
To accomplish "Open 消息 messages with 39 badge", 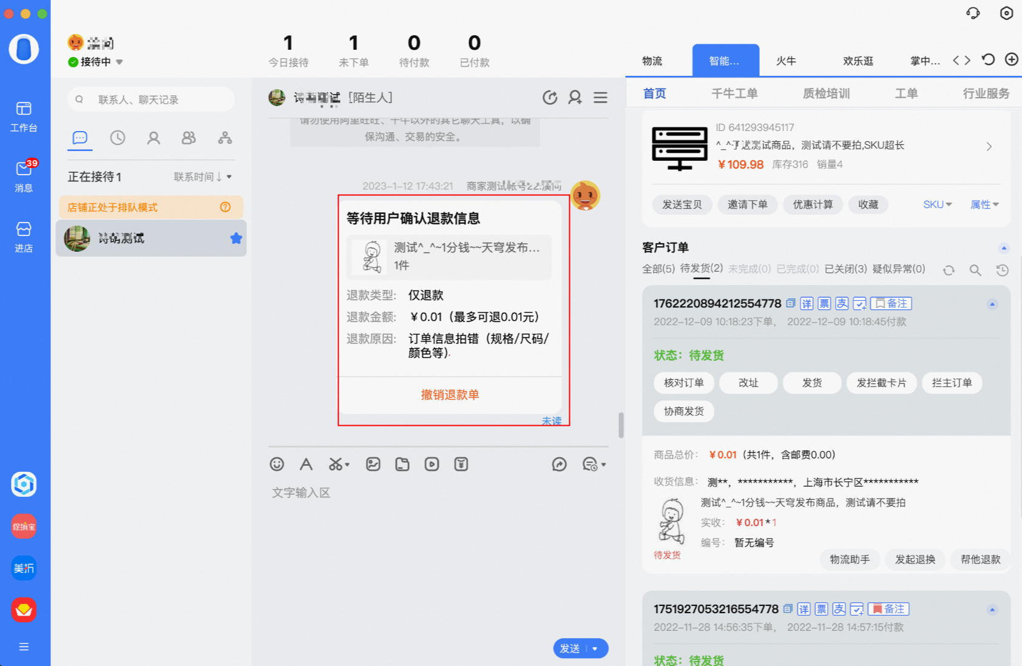I will [x=24, y=176].
